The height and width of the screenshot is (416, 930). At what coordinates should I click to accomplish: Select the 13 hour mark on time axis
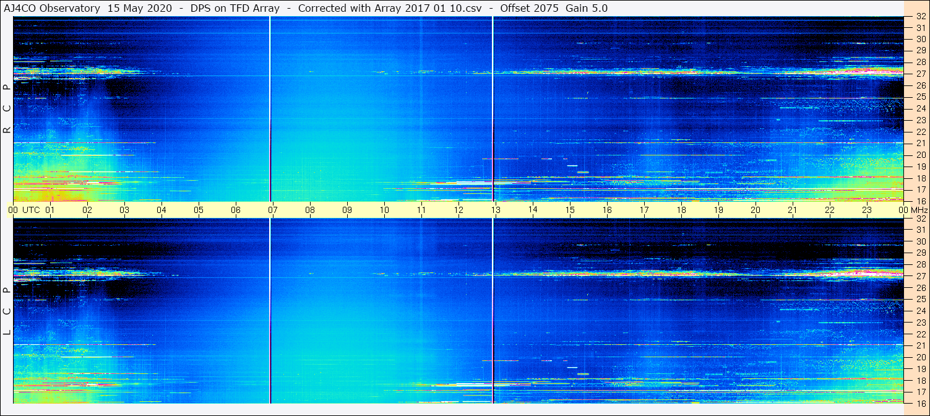tap(496, 210)
